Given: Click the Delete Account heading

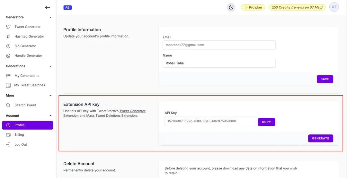Looking at the screenshot, I should click(x=79, y=164).
